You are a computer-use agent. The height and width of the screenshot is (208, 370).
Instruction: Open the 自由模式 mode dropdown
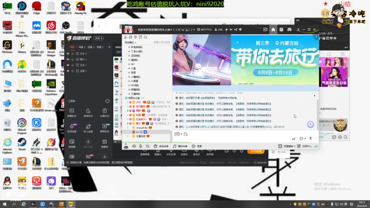click(x=130, y=43)
